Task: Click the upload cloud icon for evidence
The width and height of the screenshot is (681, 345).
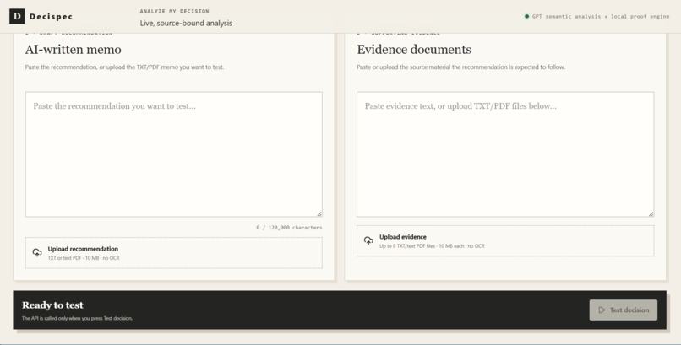Action: pyautogui.click(x=368, y=240)
